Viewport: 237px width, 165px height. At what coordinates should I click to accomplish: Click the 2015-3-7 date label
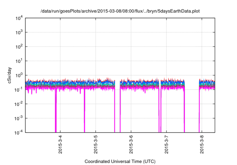click(x=166, y=144)
